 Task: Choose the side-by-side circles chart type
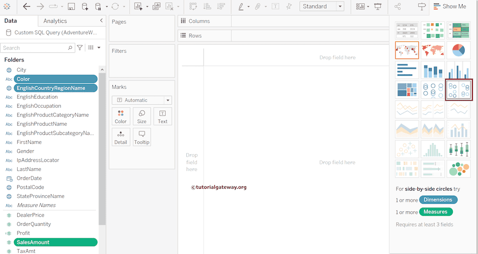click(458, 89)
